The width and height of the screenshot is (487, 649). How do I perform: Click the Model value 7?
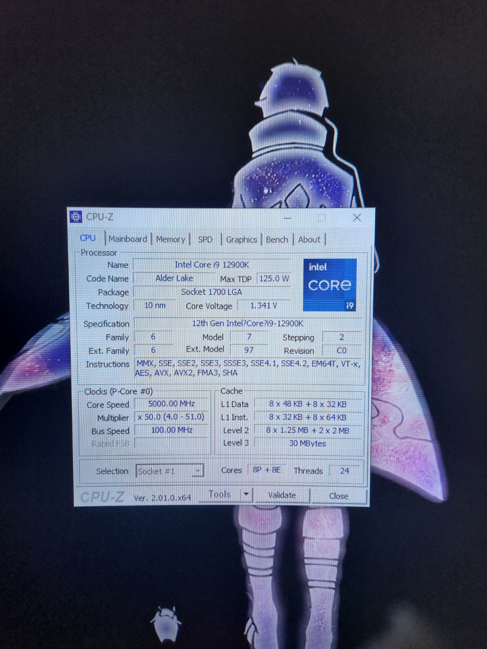pyautogui.click(x=249, y=336)
